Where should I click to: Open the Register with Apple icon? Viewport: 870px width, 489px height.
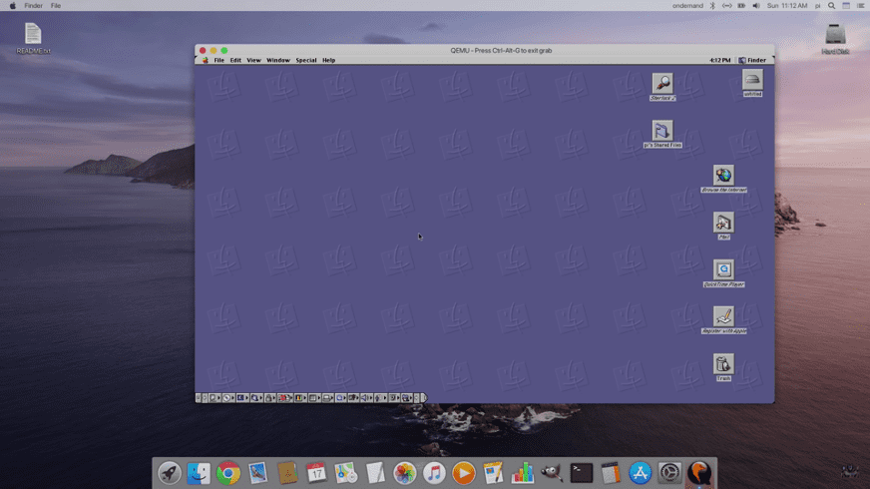[x=723, y=316]
